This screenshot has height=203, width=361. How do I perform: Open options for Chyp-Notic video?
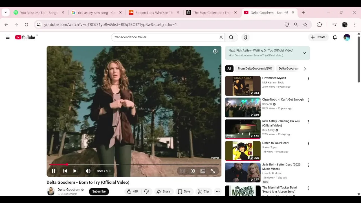tap(308, 100)
